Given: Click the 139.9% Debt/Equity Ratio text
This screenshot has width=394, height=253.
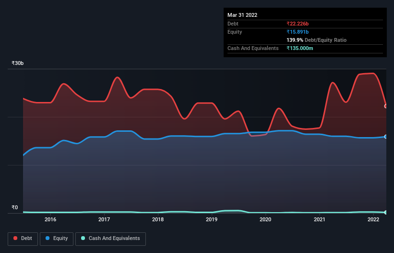Looking at the screenshot, I should pos(316,40).
